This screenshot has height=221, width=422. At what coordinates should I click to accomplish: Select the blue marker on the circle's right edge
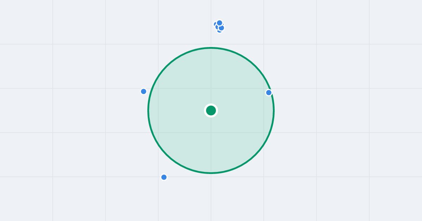click(269, 93)
